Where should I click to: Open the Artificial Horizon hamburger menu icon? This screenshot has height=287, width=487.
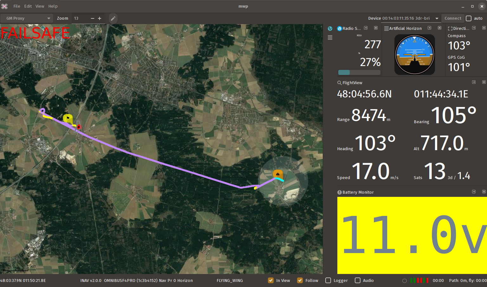point(386,28)
